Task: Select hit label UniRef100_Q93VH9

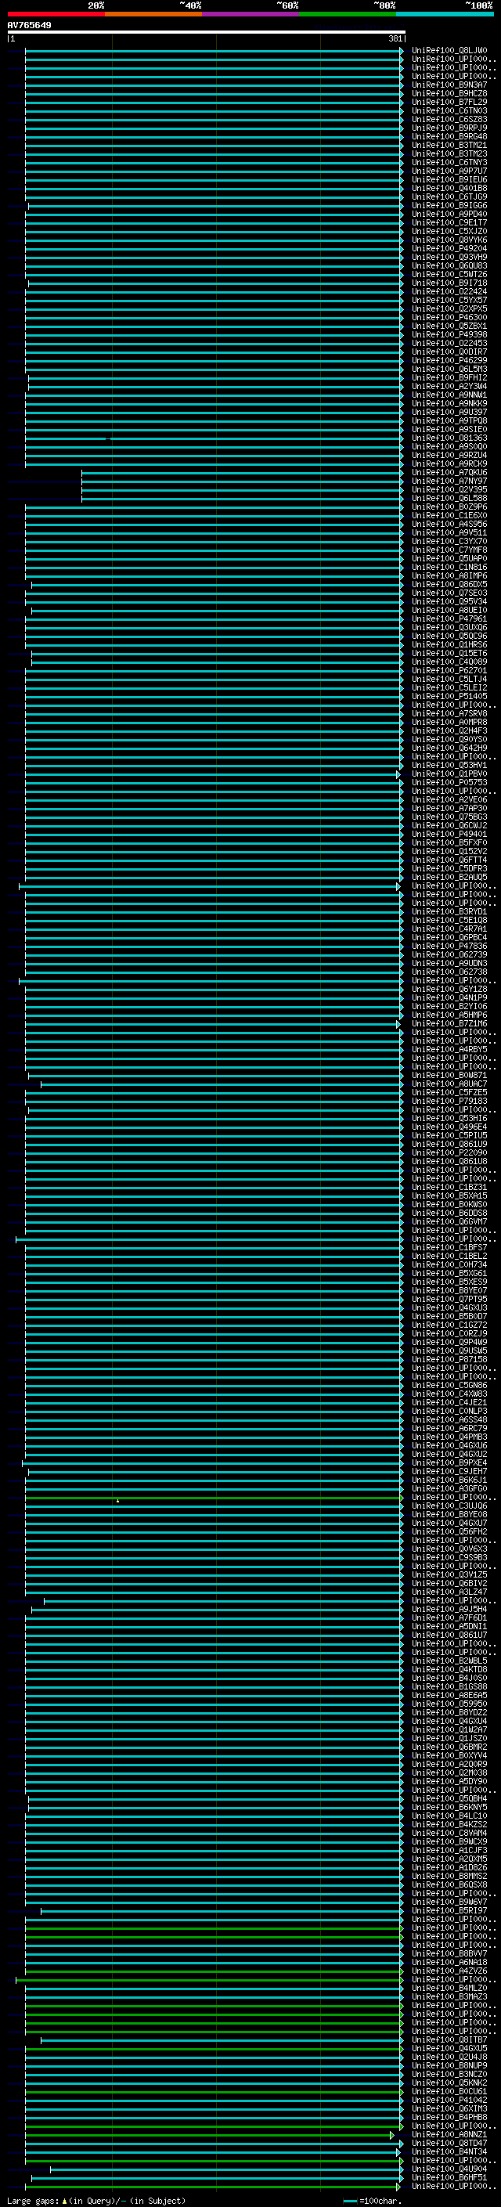Action: [x=449, y=257]
